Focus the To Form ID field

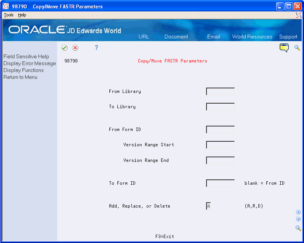220,183
